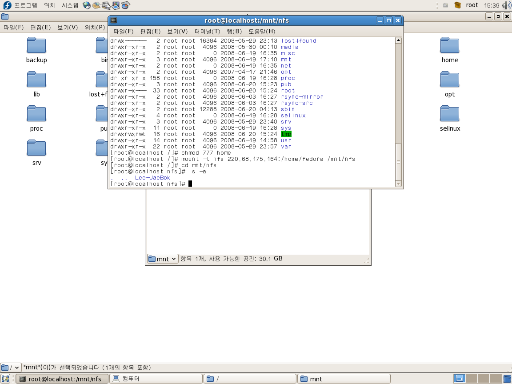Expand the root path dropdown in status bar
The width and height of the screenshot is (512, 384).
tap(11, 368)
